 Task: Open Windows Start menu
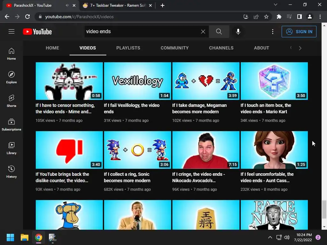[x=10, y=237]
